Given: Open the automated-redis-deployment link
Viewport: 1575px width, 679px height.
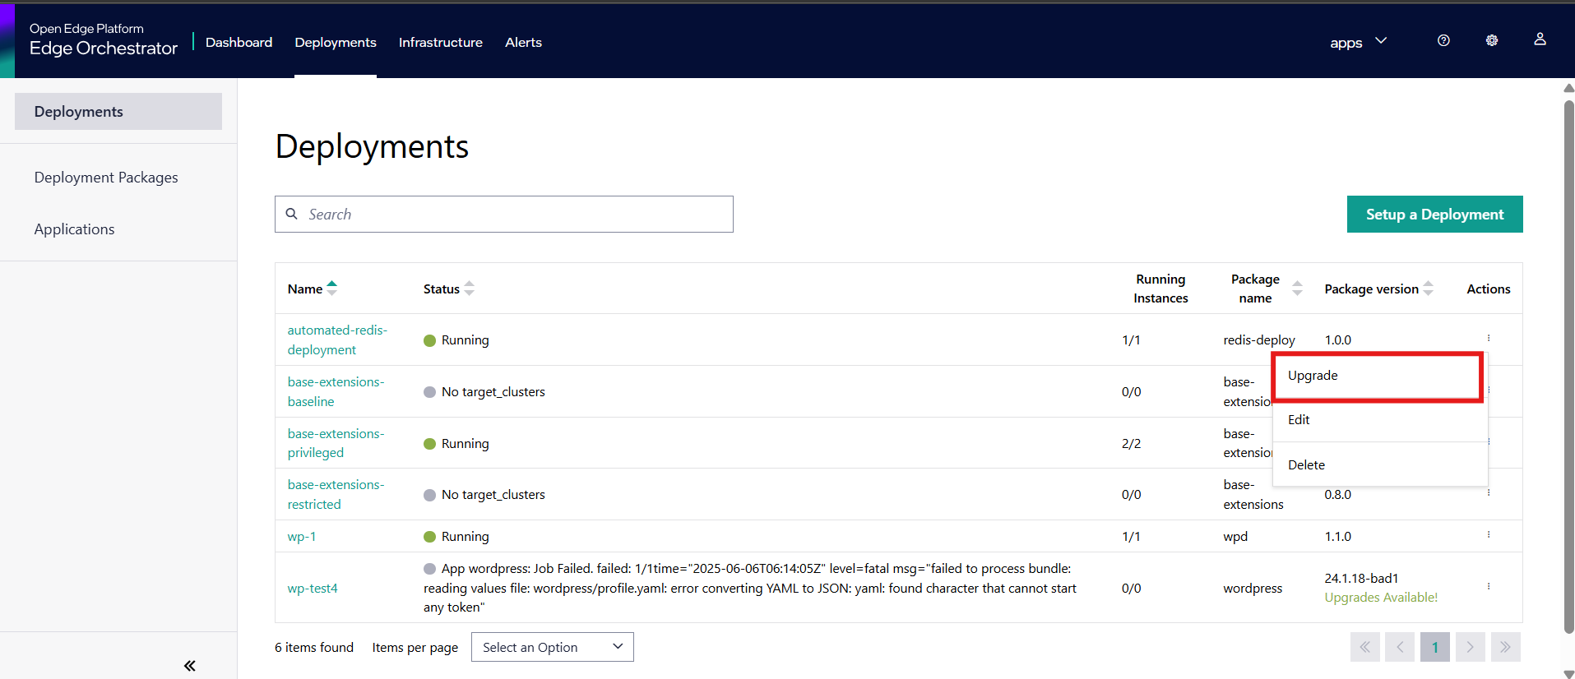Looking at the screenshot, I should point(336,339).
